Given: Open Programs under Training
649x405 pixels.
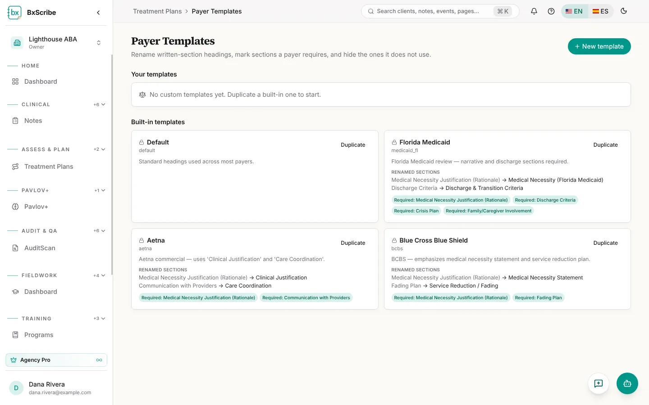Looking at the screenshot, I should click(x=56, y=335).
